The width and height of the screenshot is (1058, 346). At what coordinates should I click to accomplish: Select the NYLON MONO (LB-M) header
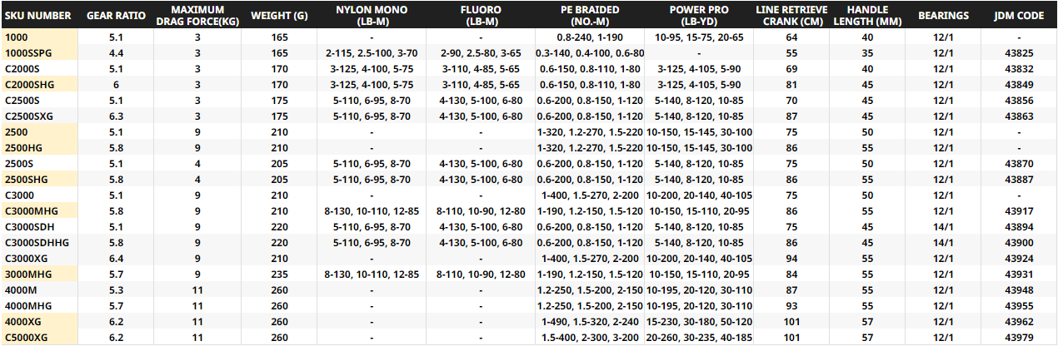tap(372, 15)
